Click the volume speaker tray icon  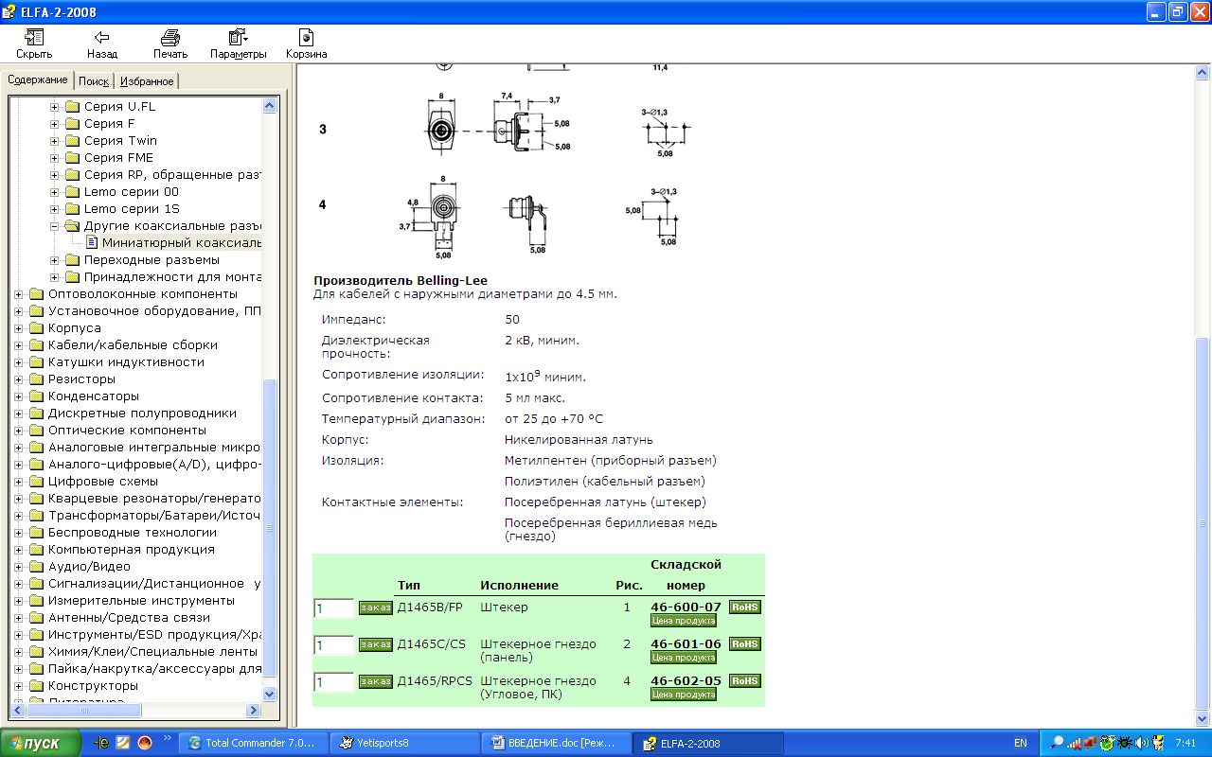click(1142, 743)
